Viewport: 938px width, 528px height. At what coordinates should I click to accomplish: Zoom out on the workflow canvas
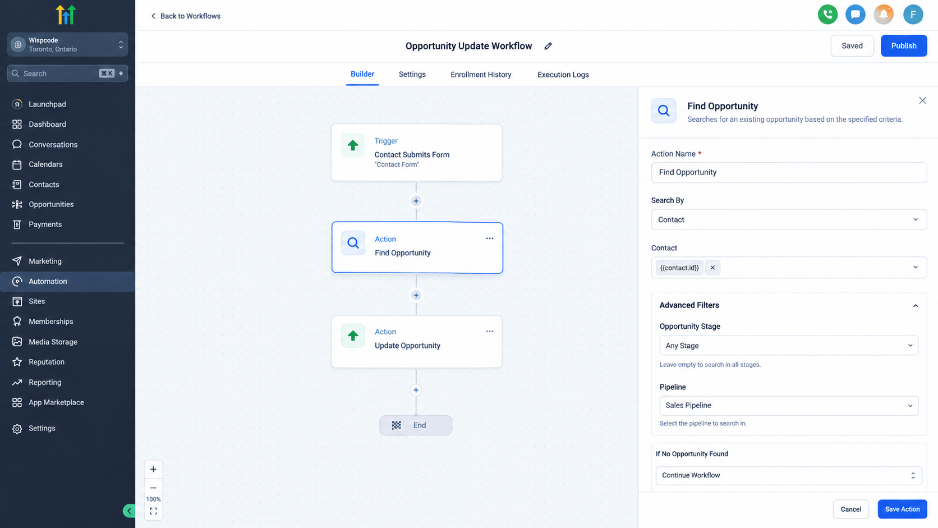153,488
